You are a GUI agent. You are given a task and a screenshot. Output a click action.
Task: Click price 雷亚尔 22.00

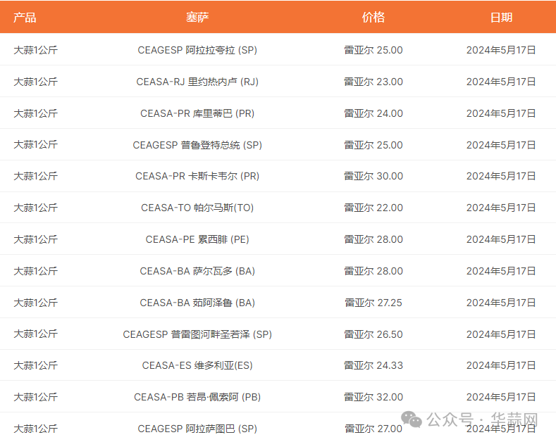[x=373, y=208]
